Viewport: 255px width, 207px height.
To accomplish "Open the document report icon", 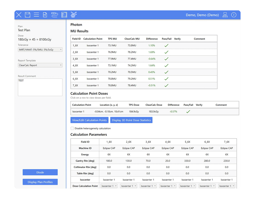I will pos(64,15).
